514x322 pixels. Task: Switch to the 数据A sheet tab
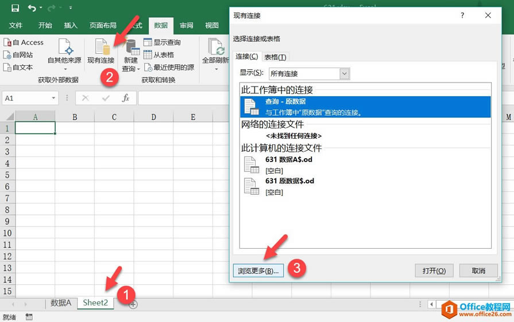click(x=61, y=303)
